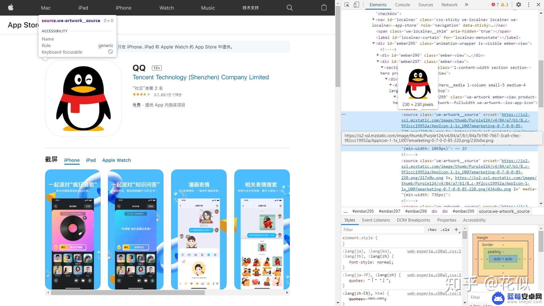Open web-experie css link for :lang(ja)

point(434,251)
